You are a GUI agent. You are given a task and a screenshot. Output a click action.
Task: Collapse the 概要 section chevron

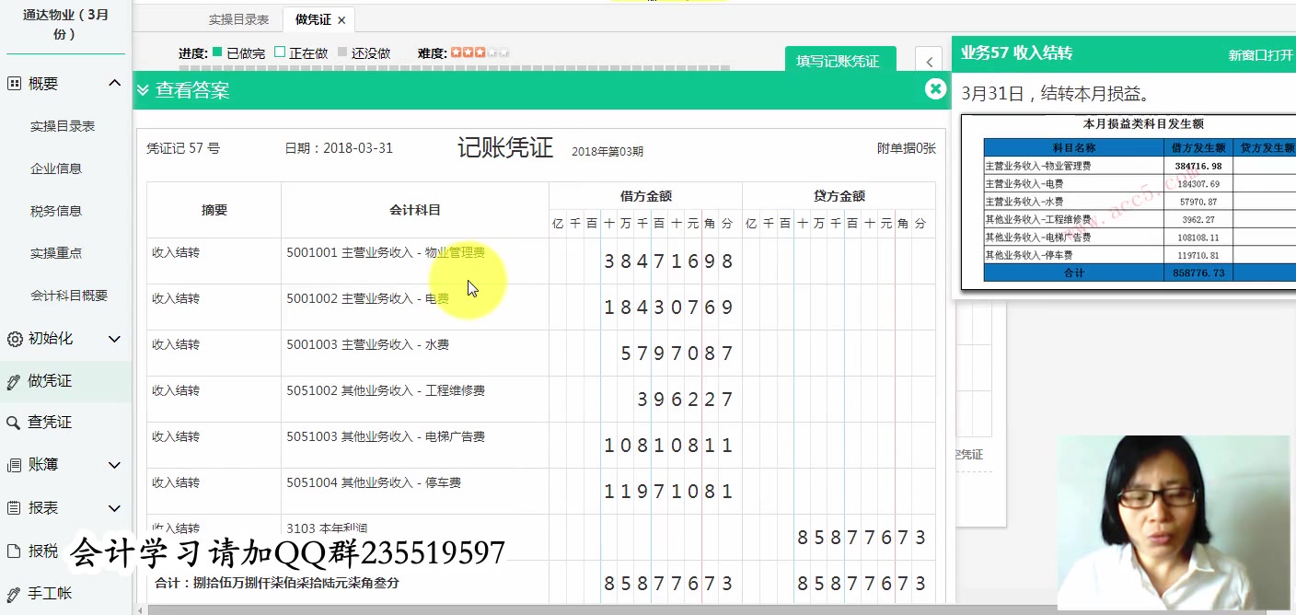(114, 84)
